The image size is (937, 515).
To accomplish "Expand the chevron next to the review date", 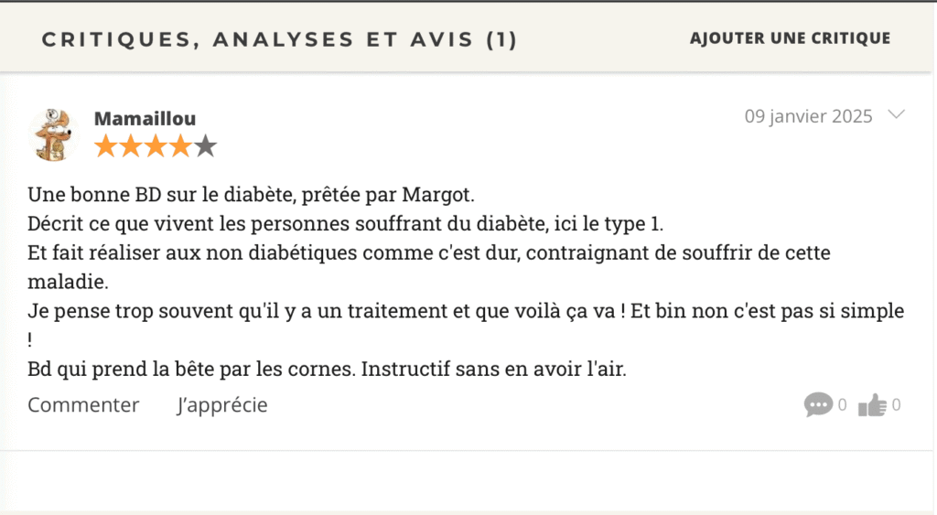I will pos(897,115).
